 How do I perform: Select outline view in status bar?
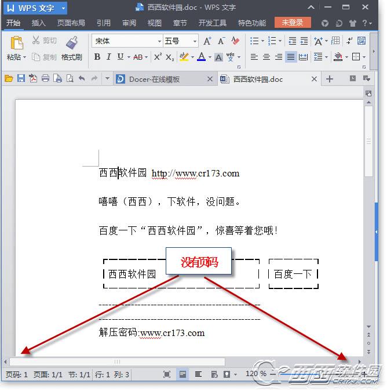pyautogui.click(x=198, y=374)
